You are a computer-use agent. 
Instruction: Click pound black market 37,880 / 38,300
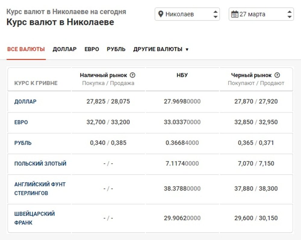pyautogui.click(x=256, y=189)
